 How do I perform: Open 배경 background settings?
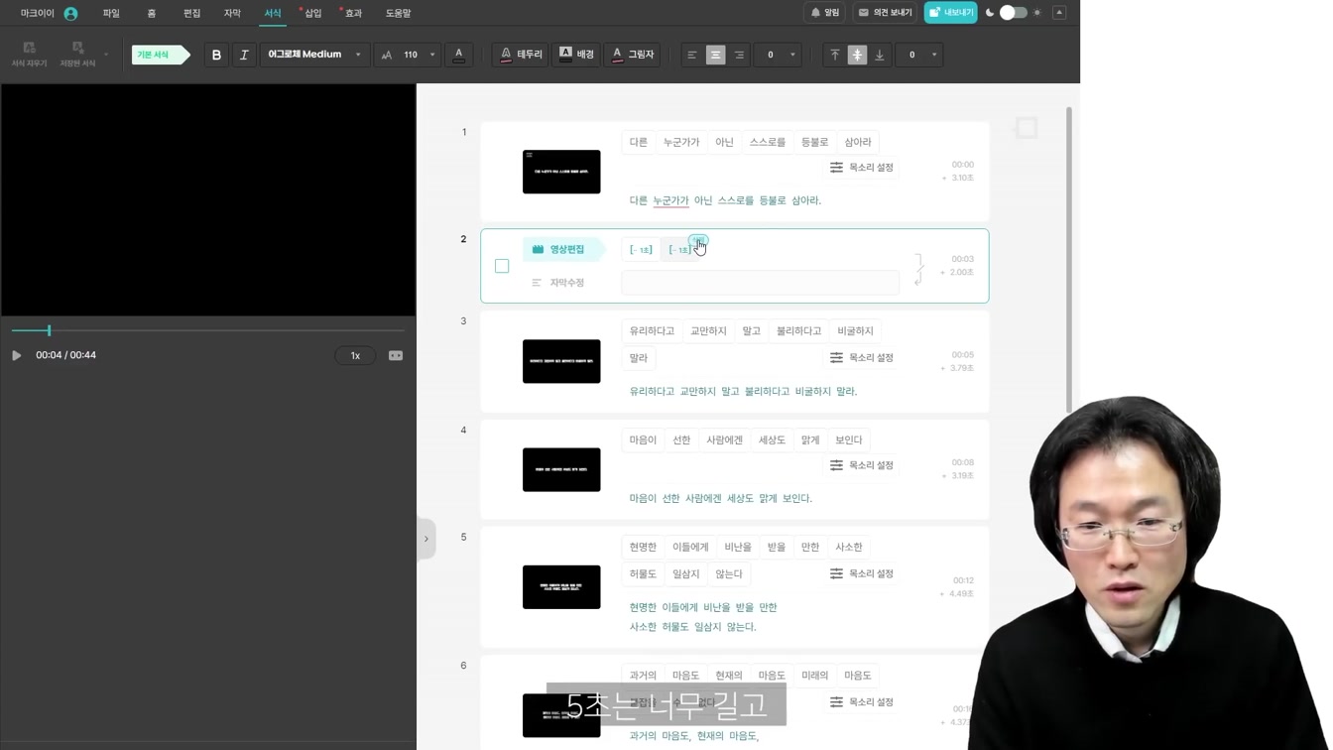tap(576, 55)
